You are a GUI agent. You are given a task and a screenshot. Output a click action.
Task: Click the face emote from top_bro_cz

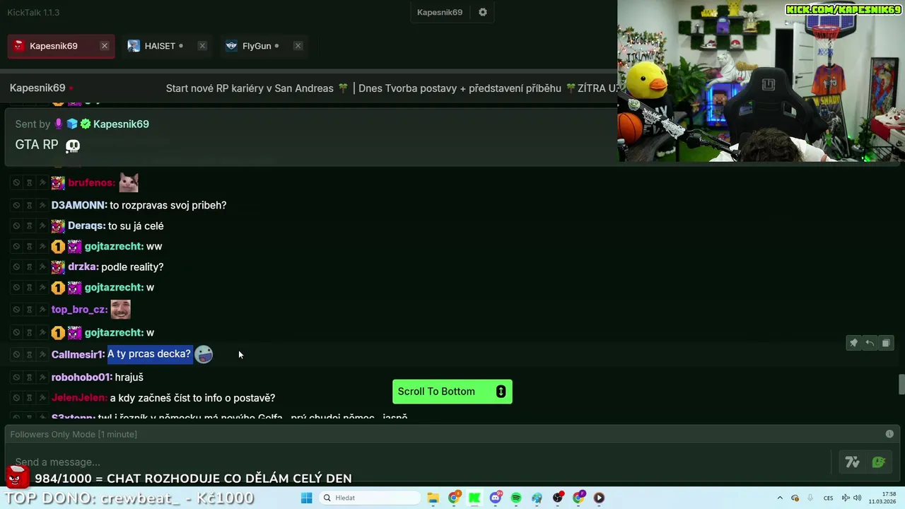click(x=120, y=309)
